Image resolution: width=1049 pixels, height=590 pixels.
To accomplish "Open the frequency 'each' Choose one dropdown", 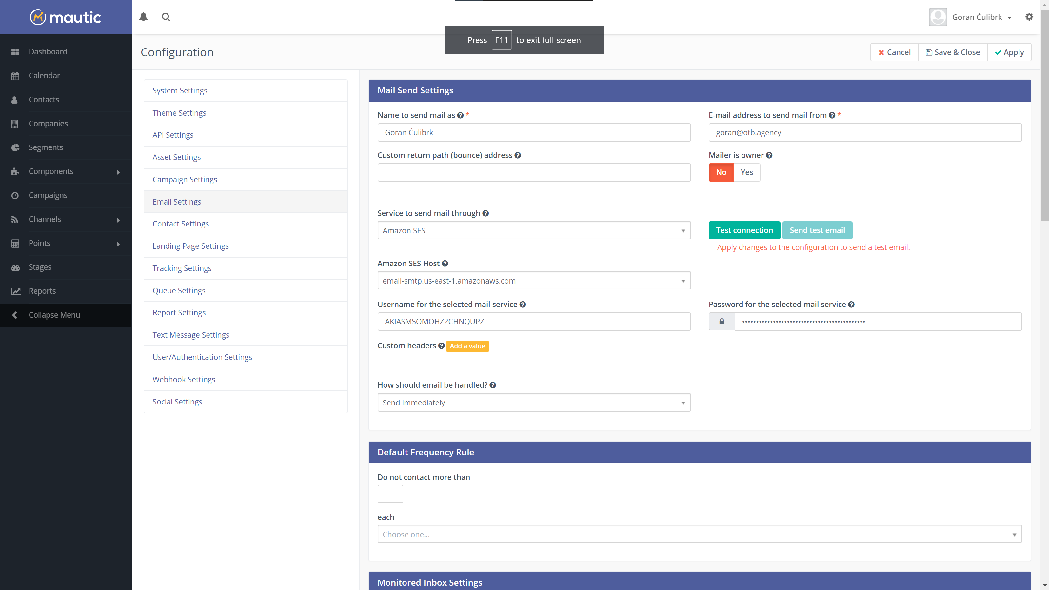I will (699, 534).
